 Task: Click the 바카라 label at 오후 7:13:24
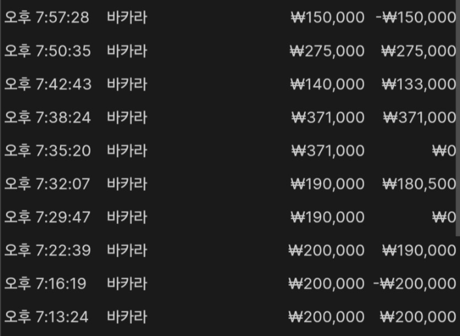click(127, 317)
